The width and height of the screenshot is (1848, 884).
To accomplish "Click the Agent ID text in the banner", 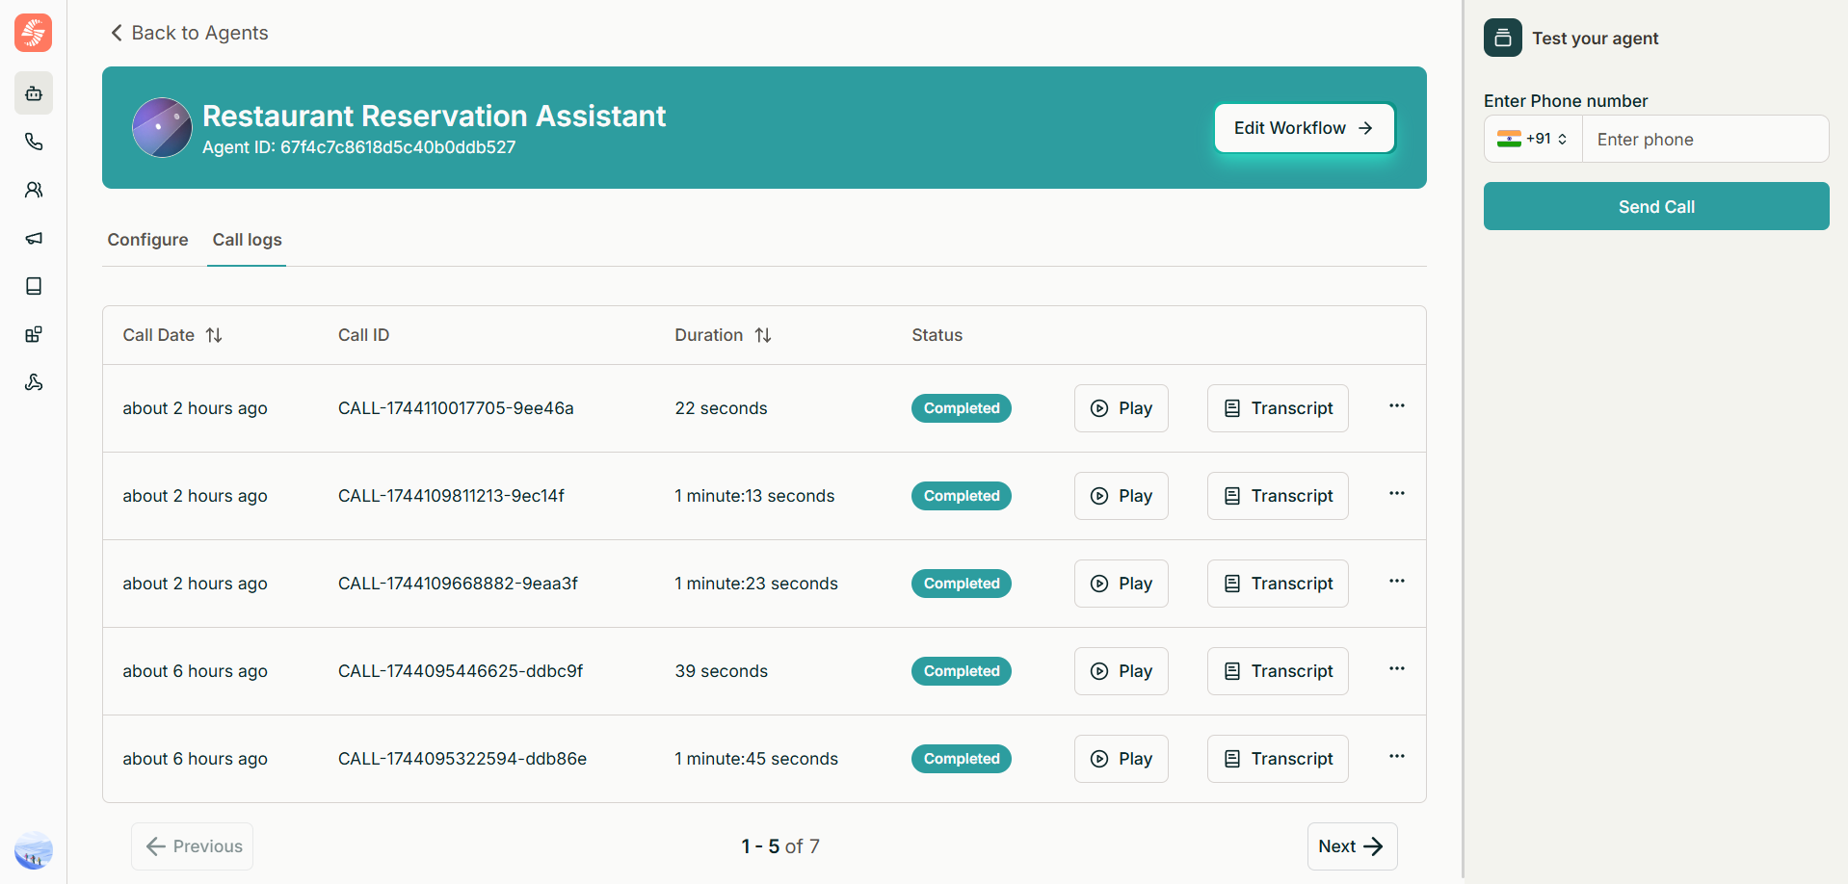I will tap(359, 147).
